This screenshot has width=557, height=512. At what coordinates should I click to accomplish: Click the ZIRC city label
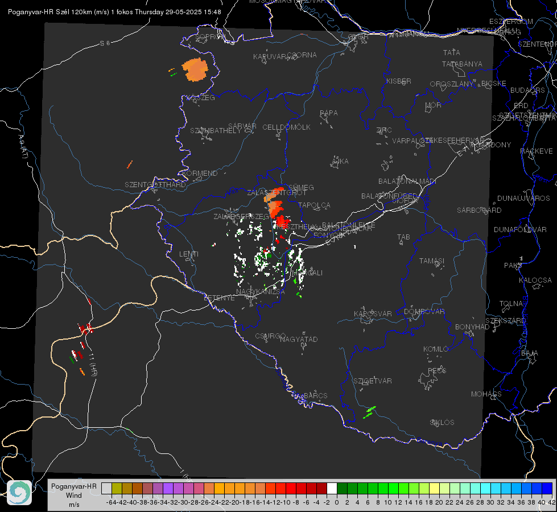tap(384, 130)
